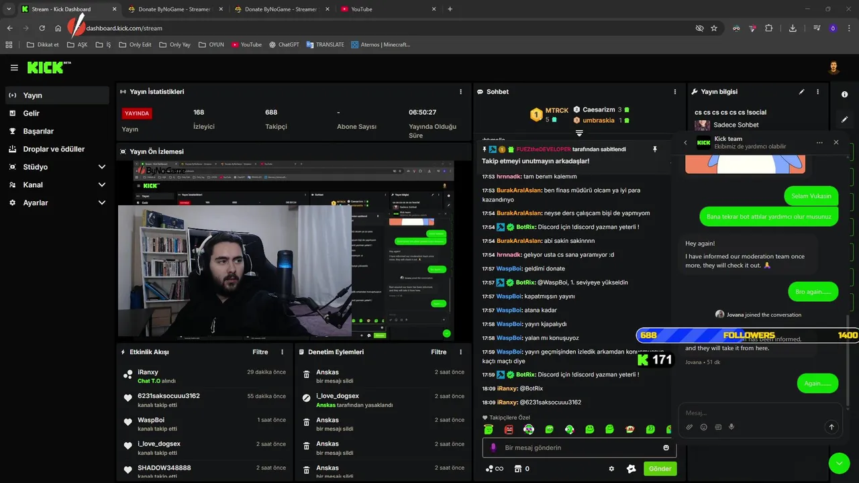The image size is (859, 483).
Task: Open Filtre dropdown in Denetim Eylemleri
Action: click(439, 352)
